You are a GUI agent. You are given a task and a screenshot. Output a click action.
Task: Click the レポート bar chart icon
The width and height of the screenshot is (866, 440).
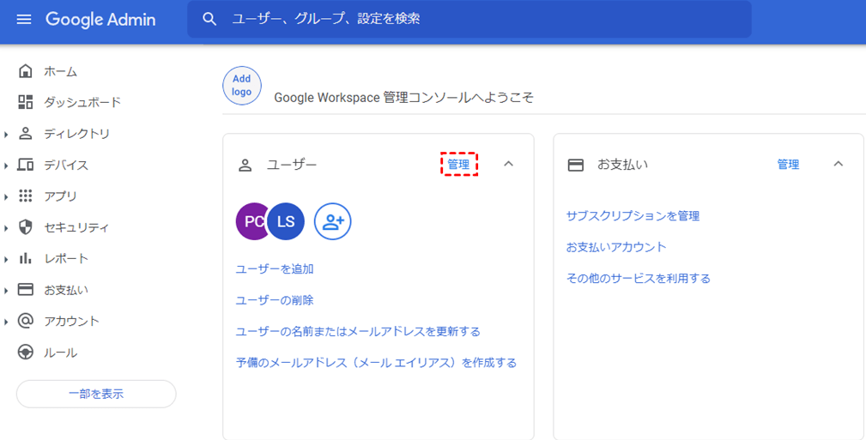point(26,258)
